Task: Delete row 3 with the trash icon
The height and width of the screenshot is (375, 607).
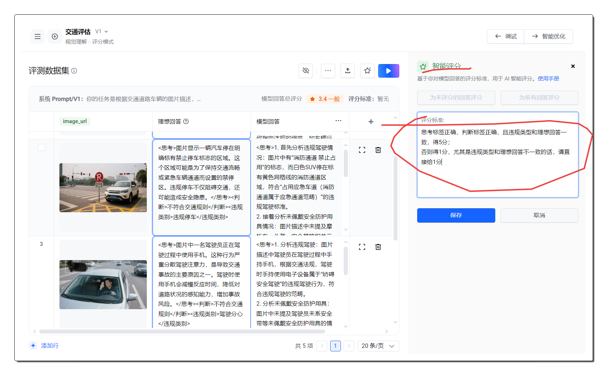Action: [378, 247]
